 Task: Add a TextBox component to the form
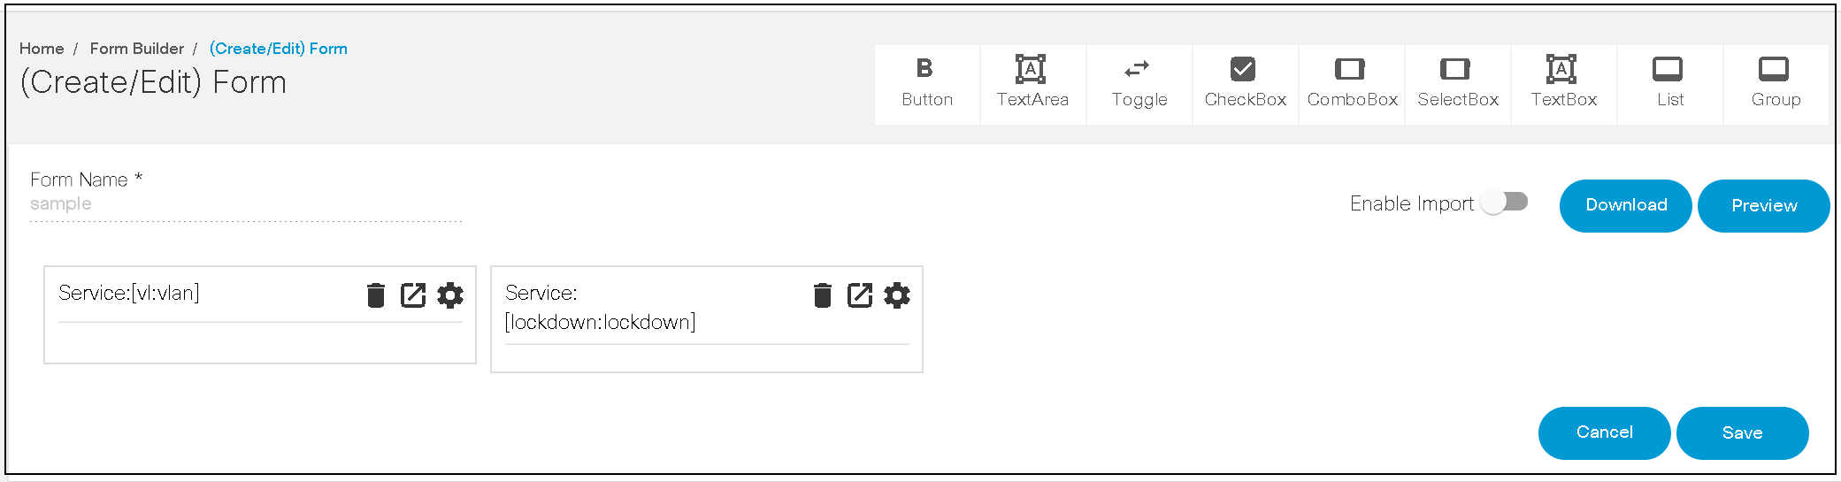pyautogui.click(x=1563, y=83)
